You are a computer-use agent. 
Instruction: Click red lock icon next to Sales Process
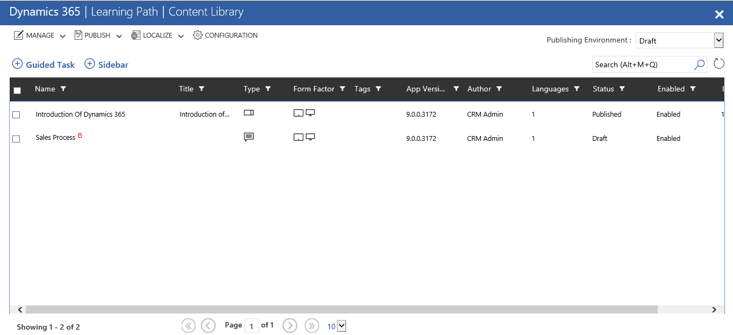click(x=80, y=136)
